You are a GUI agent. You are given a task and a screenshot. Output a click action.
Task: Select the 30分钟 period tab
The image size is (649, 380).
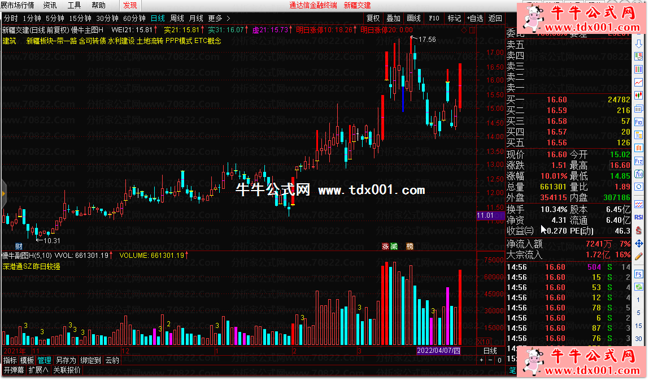[107, 18]
